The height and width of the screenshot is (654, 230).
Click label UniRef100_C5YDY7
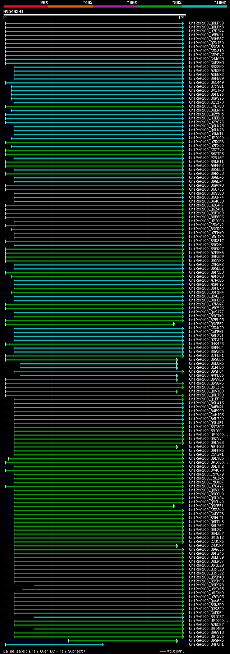[206, 55]
